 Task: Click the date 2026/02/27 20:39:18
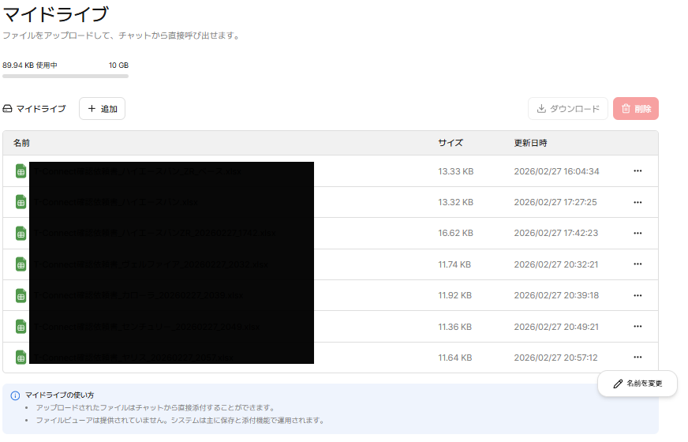pyautogui.click(x=556, y=295)
